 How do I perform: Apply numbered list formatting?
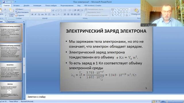70,11
